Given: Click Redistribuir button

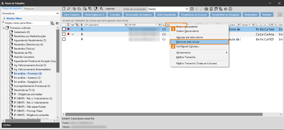Looking at the screenshot, I should pyautogui.click(x=251, y=15).
